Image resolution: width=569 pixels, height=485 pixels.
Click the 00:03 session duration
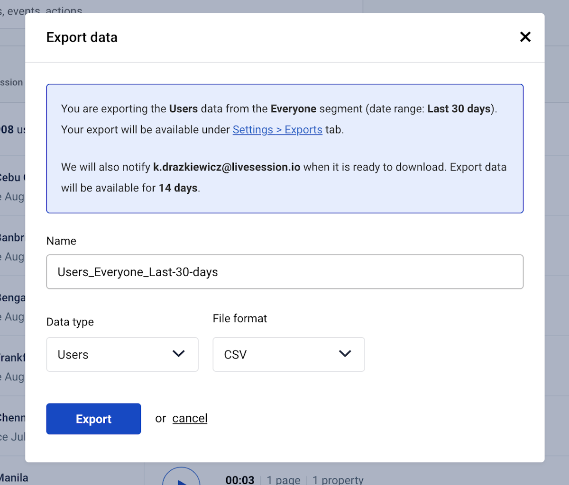pyautogui.click(x=240, y=480)
